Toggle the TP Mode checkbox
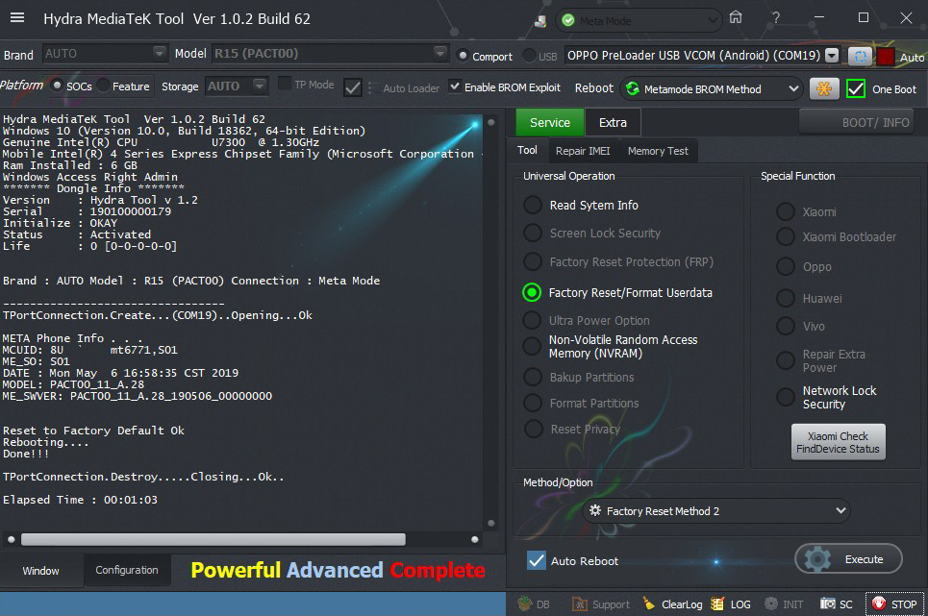 point(284,84)
